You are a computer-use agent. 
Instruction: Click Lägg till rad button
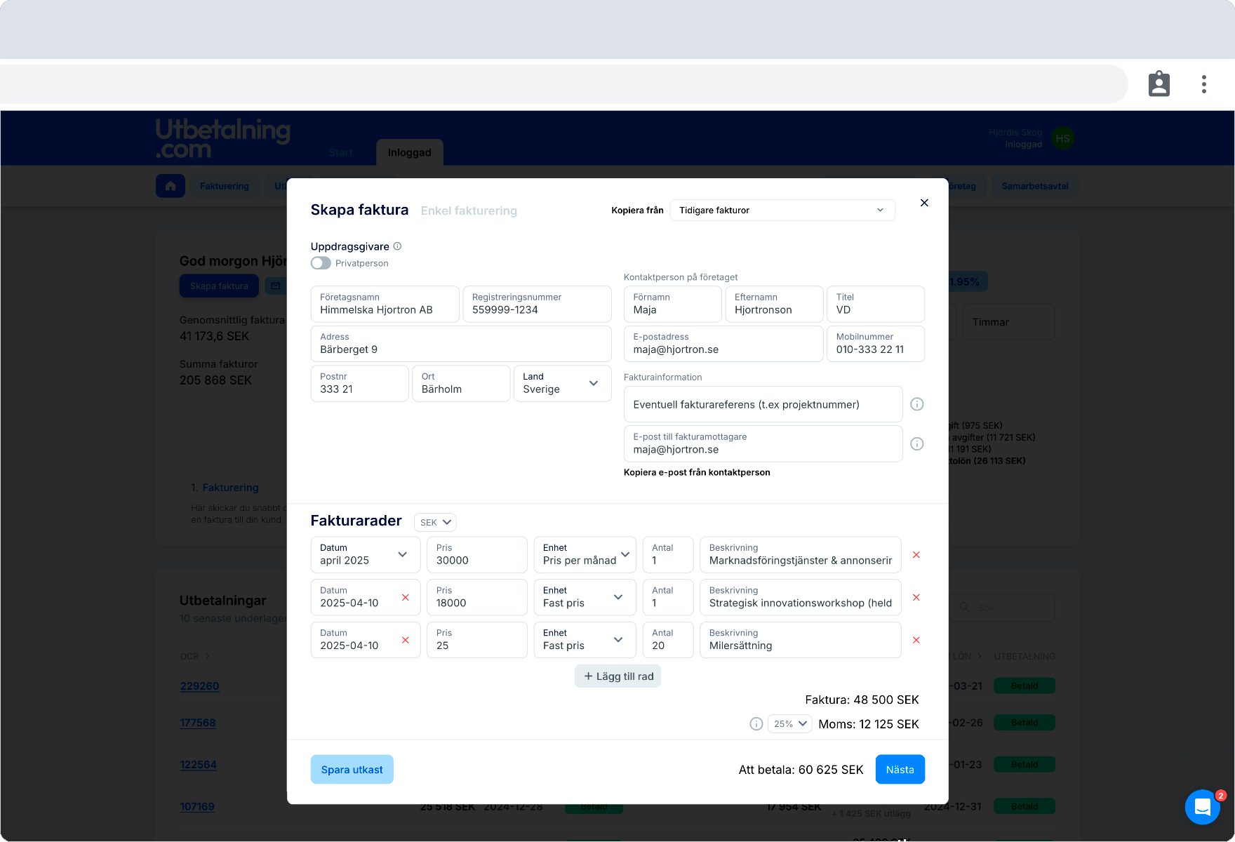[x=618, y=676]
